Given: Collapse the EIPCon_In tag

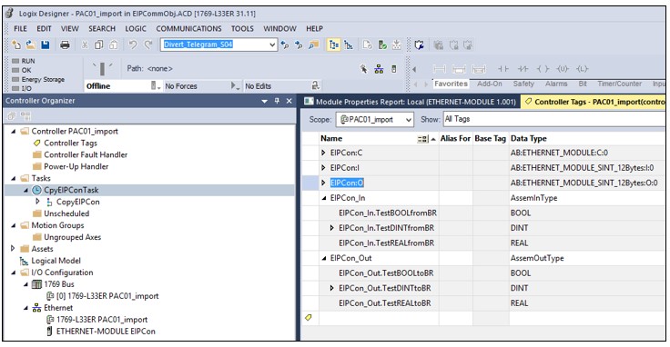Looking at the screenshot, I should click(324, 198).
